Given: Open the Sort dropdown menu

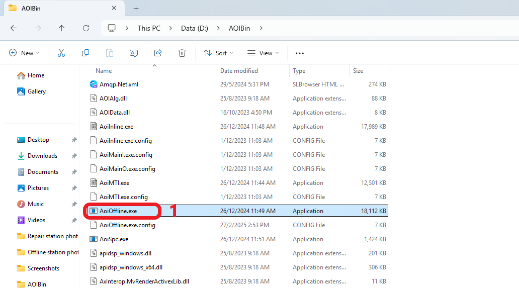Looking at the screenshot, I should [x=218, y=53].
